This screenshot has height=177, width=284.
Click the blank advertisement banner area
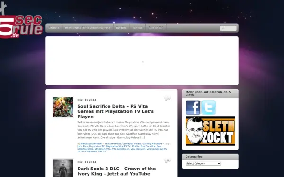142,61
